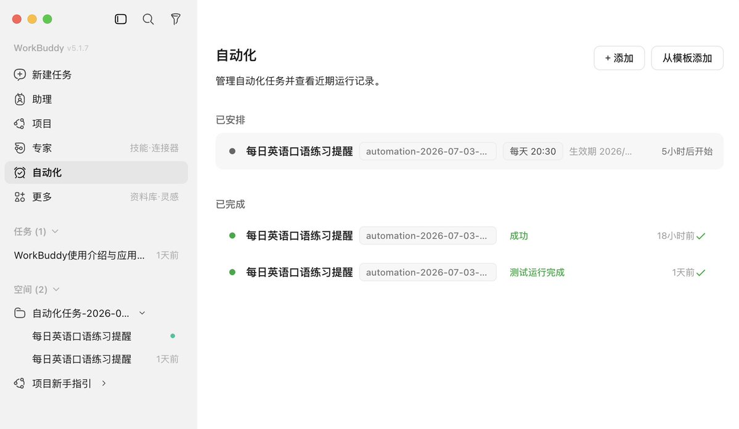Image resolution: width=739 pixels, height=429 pixels.
Task: Click the 新建任务 plus bubble icon
Action: coord(20,74)
